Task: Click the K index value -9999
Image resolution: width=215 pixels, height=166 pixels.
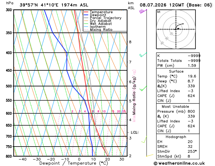Action: click(x=194, y=56)
